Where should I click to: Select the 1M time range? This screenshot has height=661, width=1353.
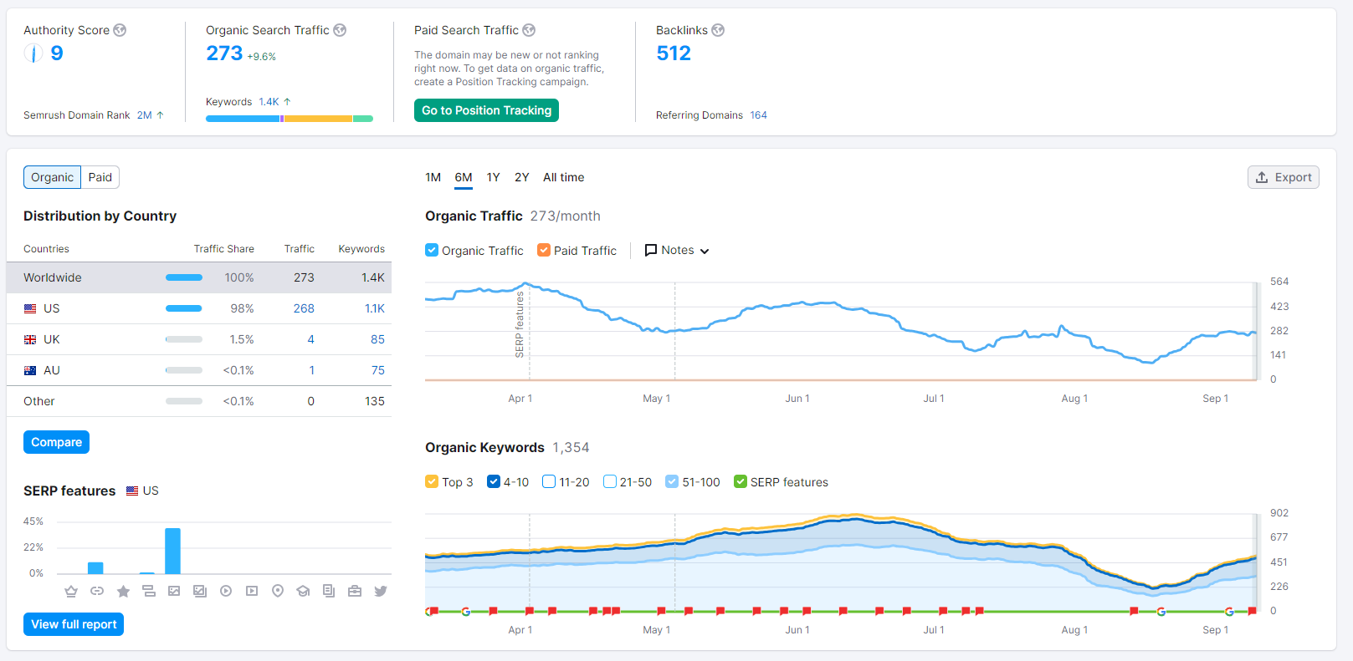pos(433,177)
